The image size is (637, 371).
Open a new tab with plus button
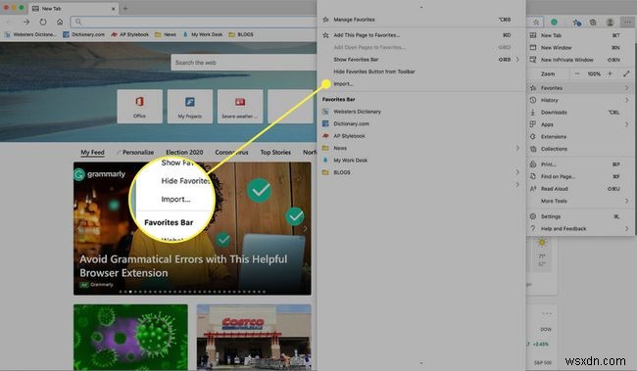[x=125, y=8]
